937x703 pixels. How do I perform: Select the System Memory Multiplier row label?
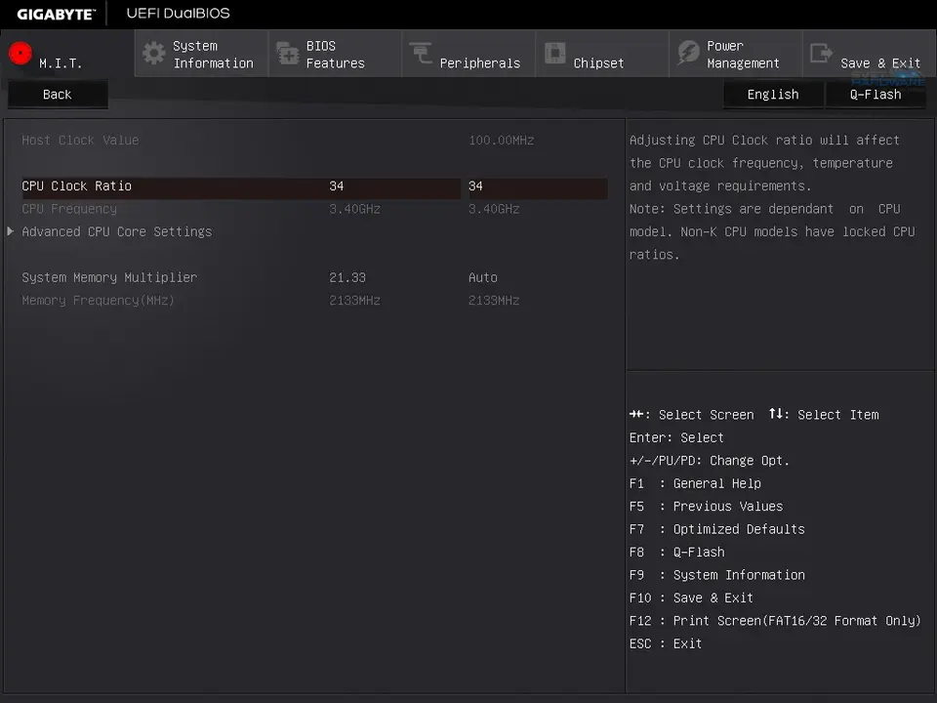109,277
